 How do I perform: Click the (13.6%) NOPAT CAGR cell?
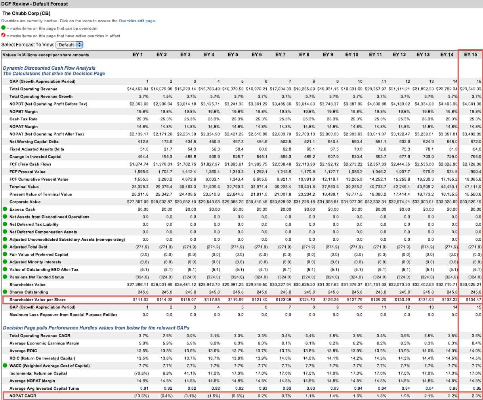point(141,396)
